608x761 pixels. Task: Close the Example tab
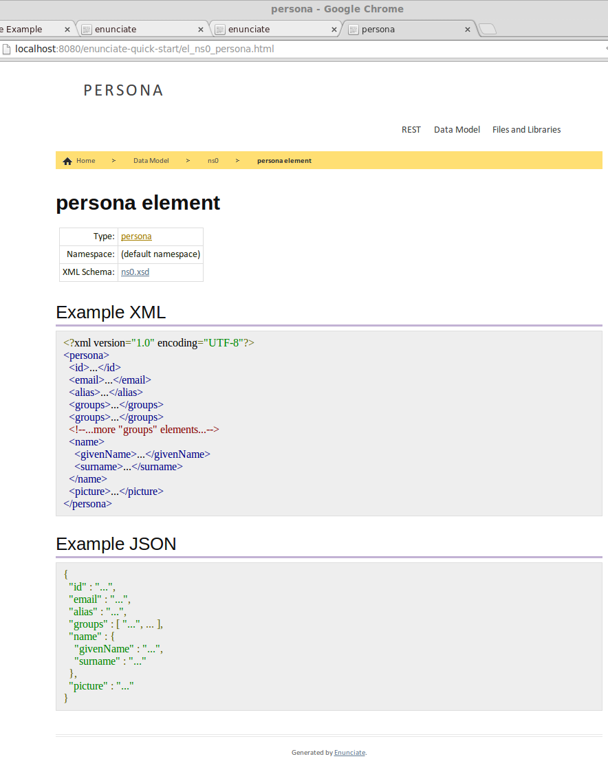[67, 30]
